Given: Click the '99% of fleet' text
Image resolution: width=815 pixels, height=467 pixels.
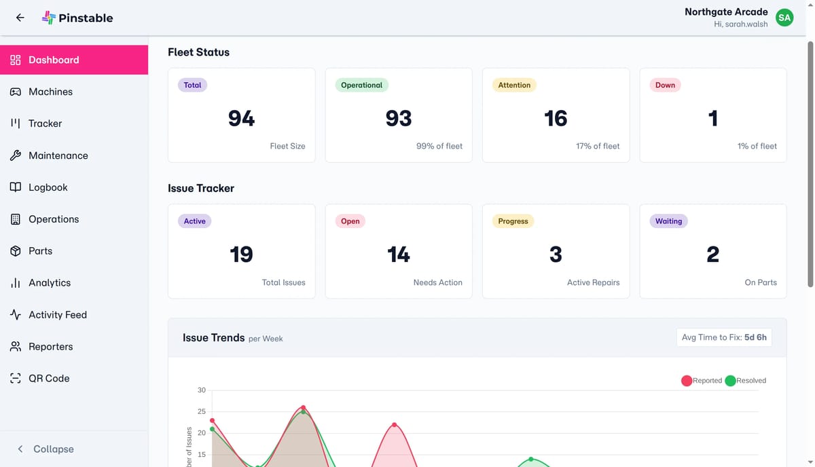Looking at the screenshot, I should tap(439, 146).
